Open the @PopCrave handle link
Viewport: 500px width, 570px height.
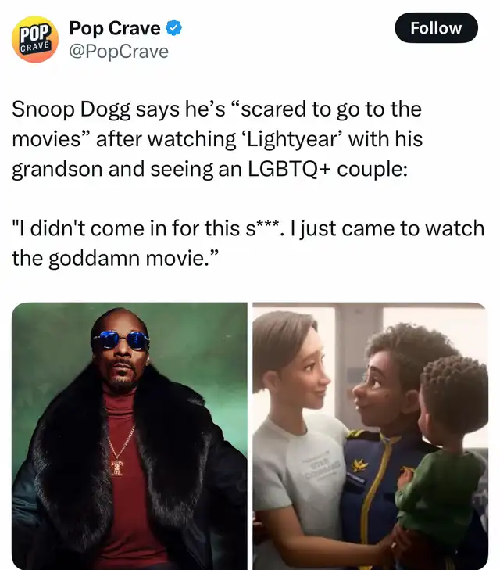[x=119, y=52]
